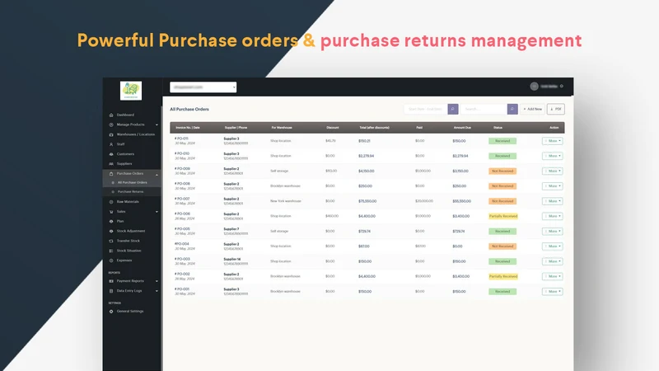
Task: Open the More dropdown for PO-007
Action: 552,201
